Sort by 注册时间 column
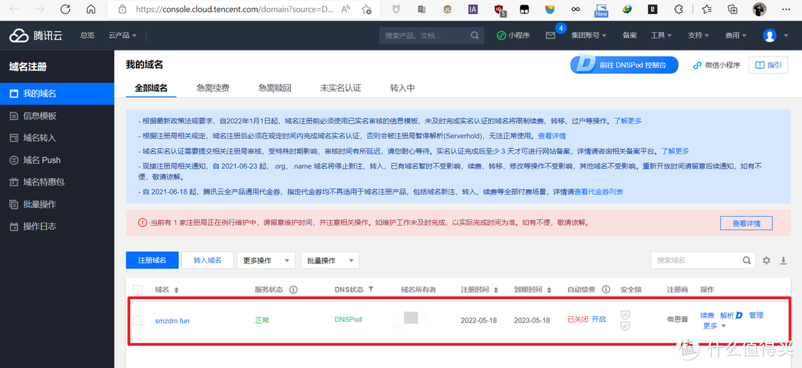 pyautogui.click(x=495, y=290)
